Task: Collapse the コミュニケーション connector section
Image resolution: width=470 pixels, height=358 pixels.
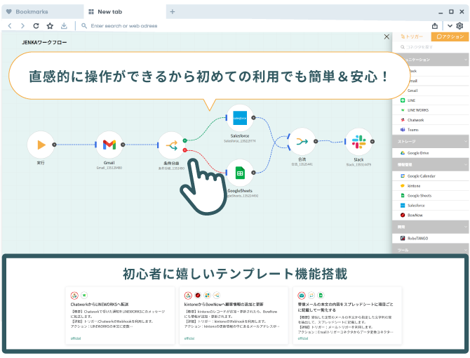Action: click(465, 60)
